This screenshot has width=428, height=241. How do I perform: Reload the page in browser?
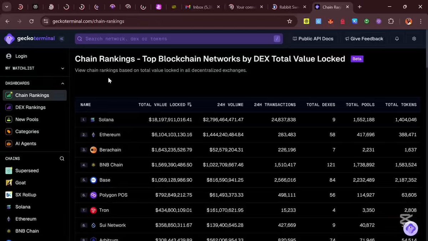click(31, 21)
